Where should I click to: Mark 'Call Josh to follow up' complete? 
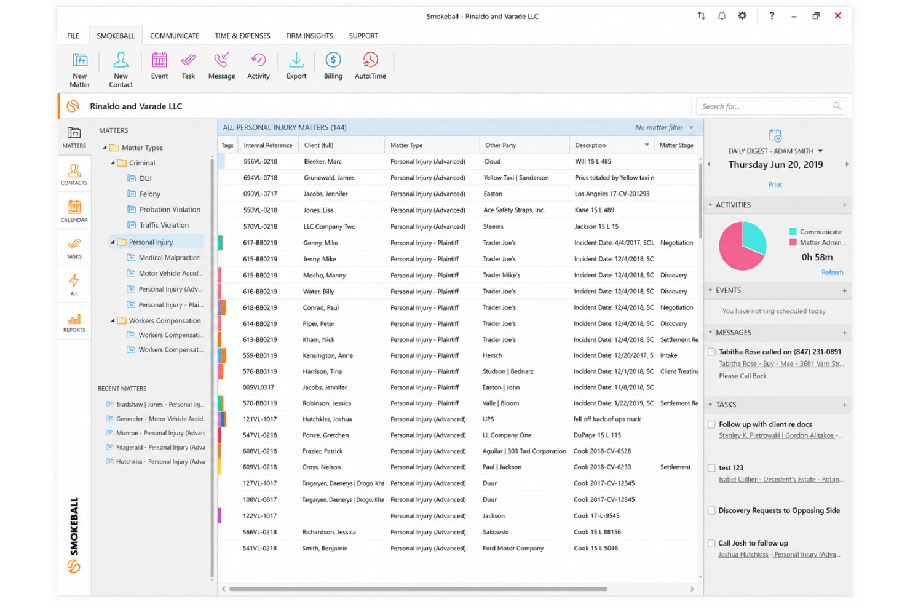pos(711,543)
